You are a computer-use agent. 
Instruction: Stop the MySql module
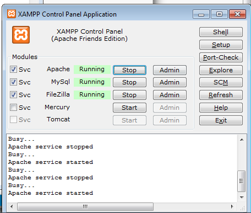pyautogui.click(x=129, y=82)
